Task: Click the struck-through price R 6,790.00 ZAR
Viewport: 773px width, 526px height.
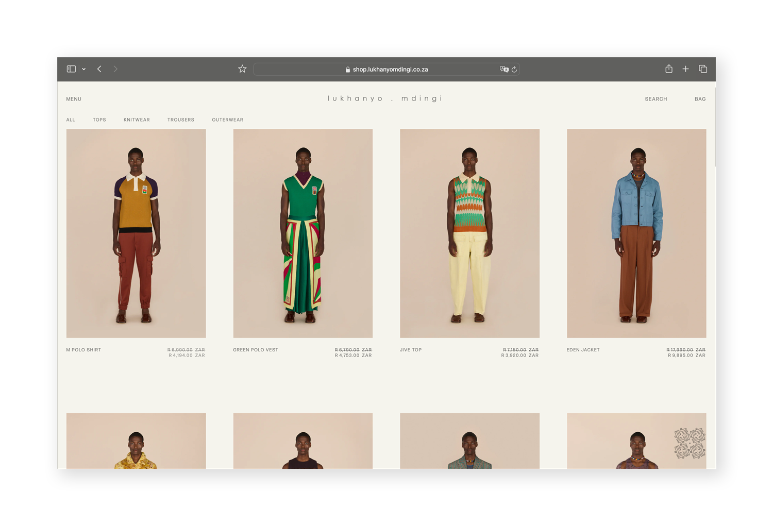Action: coord(354,350)
